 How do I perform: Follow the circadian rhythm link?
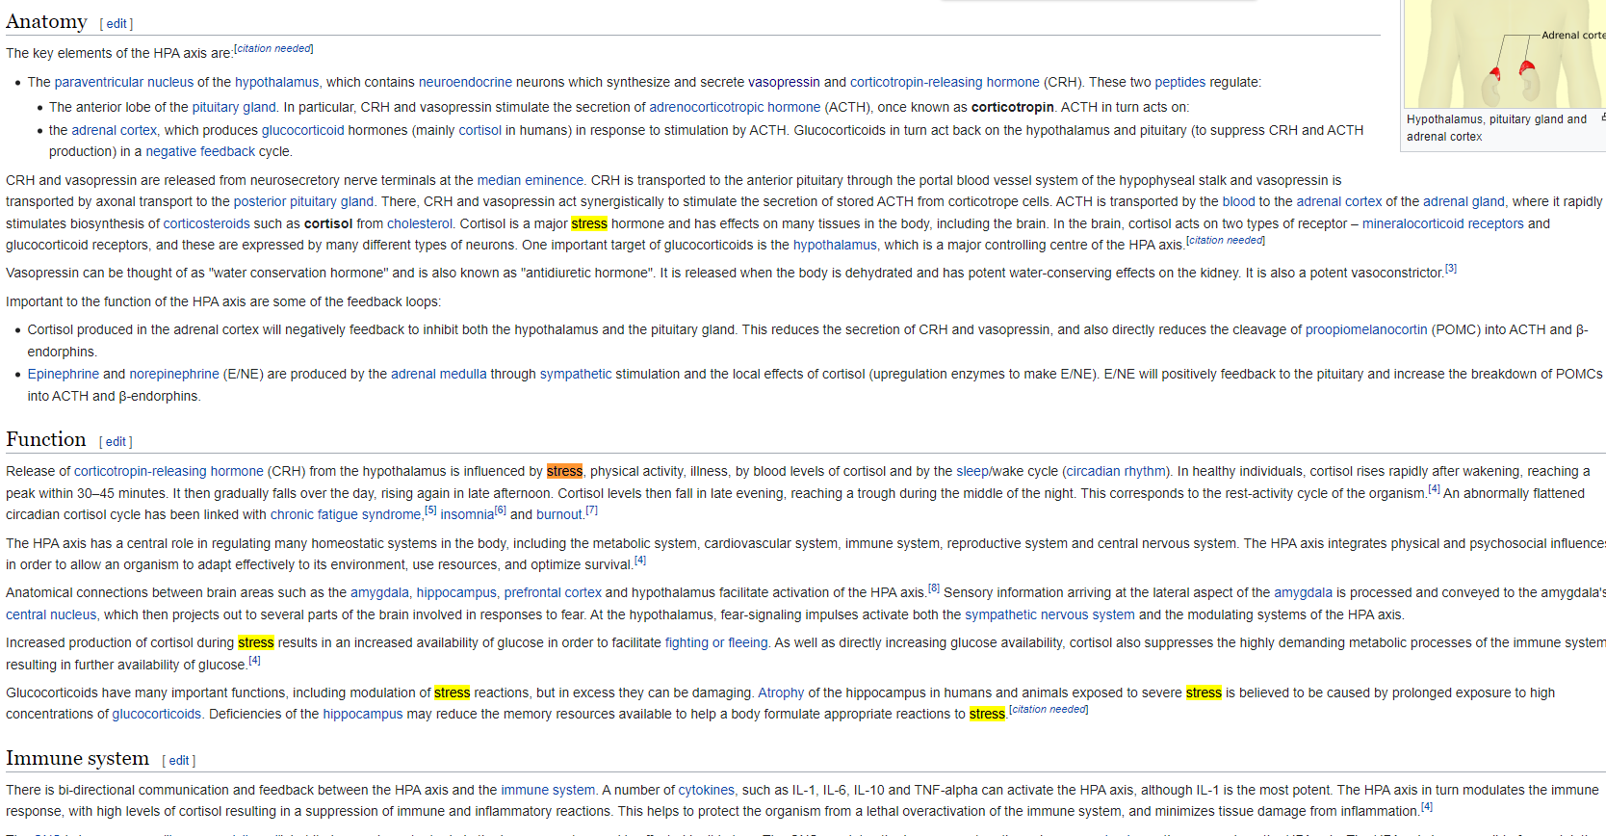(1117, 471)
